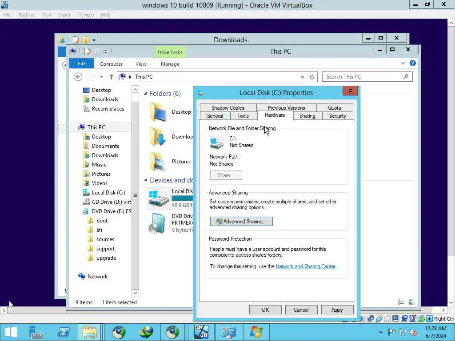Open the Shadow Copies tab
Image resolution: width=455 pixels, height=341 pixels.
coord(228,107)
